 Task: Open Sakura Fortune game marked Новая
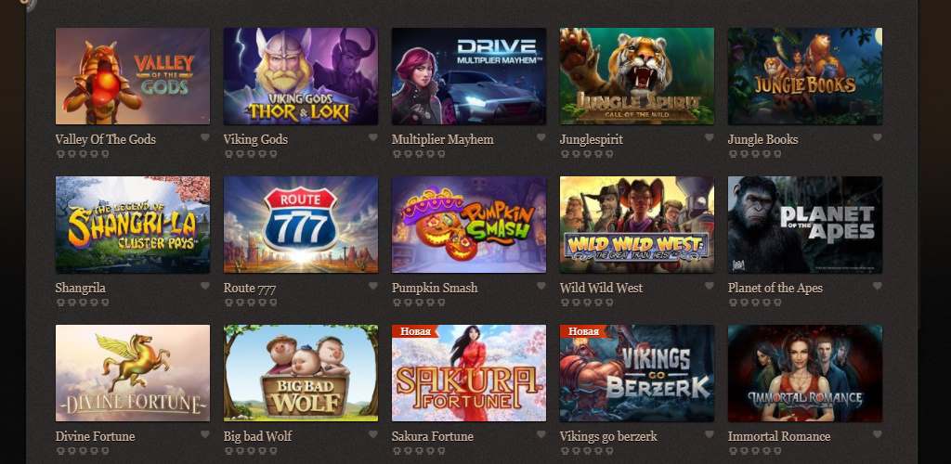pos(469,373)
